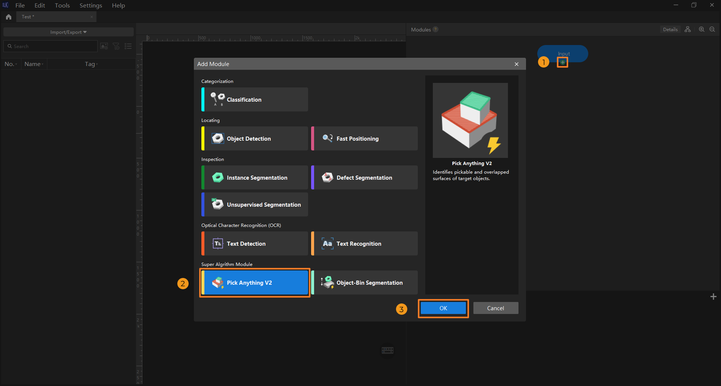Click the Super Algrithm Module heading
721x386 pixels.
[x=227, y=264]
